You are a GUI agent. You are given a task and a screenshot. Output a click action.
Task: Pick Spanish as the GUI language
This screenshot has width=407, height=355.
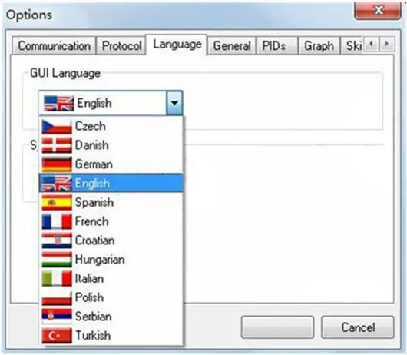point(111,202)
